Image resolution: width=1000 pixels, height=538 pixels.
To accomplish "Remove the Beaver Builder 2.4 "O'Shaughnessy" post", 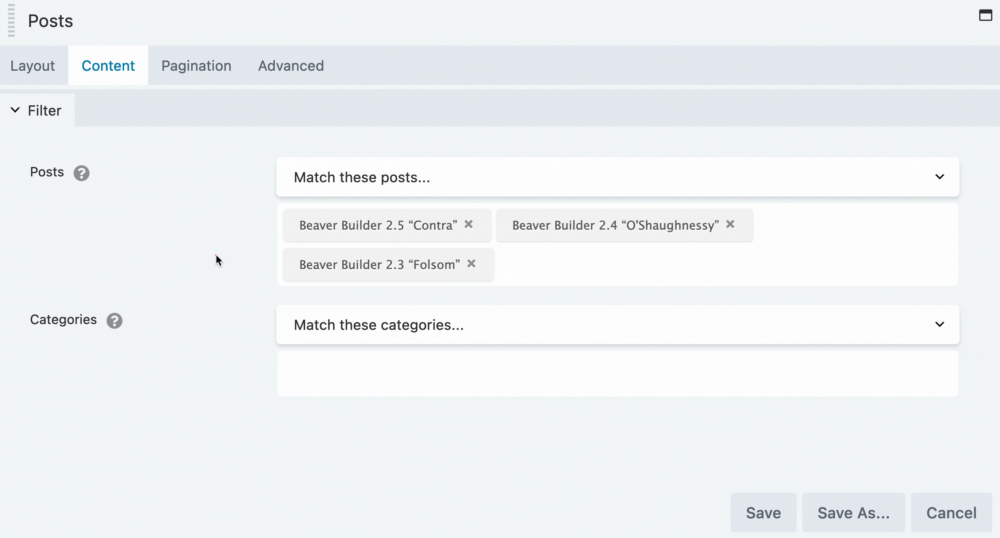I will click(731, 225).
